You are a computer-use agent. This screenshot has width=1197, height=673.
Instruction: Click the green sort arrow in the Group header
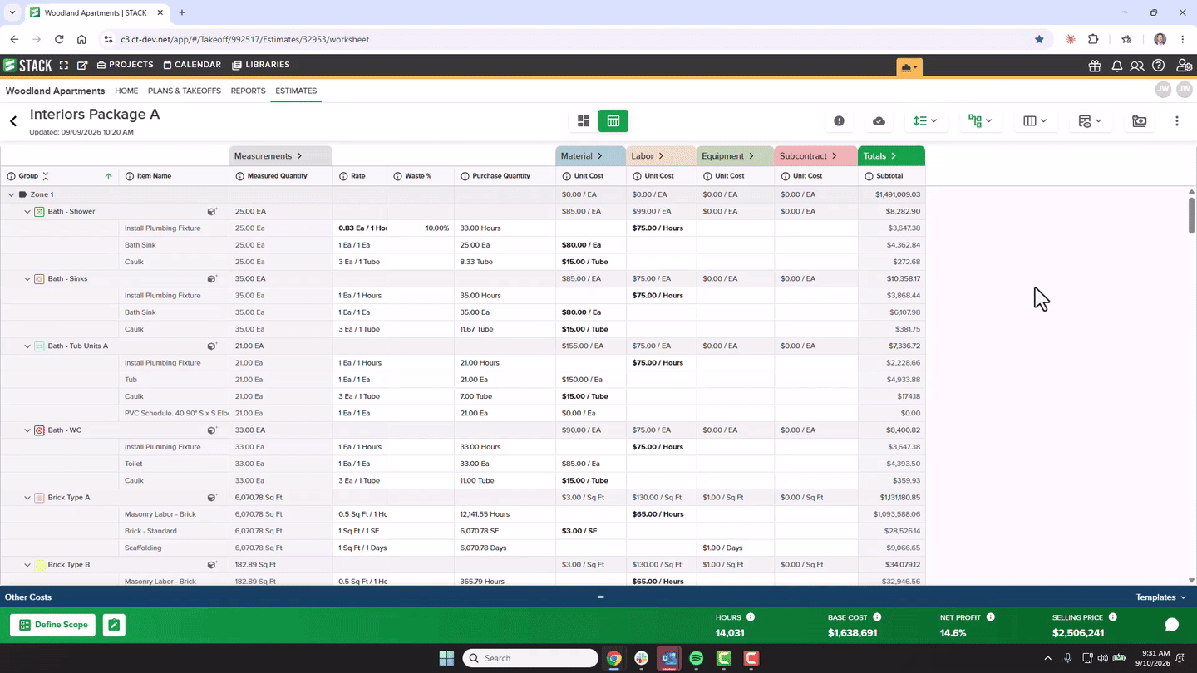108,176
